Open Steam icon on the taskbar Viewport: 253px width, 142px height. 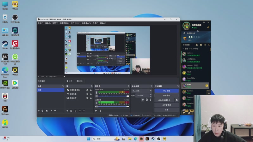(x=153, y=139)
